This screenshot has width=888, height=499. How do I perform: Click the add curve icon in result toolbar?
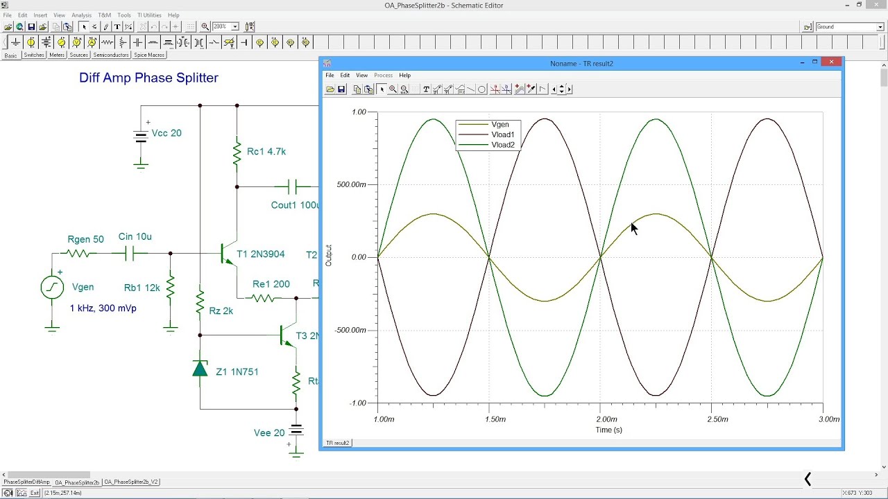click(518, 89)
